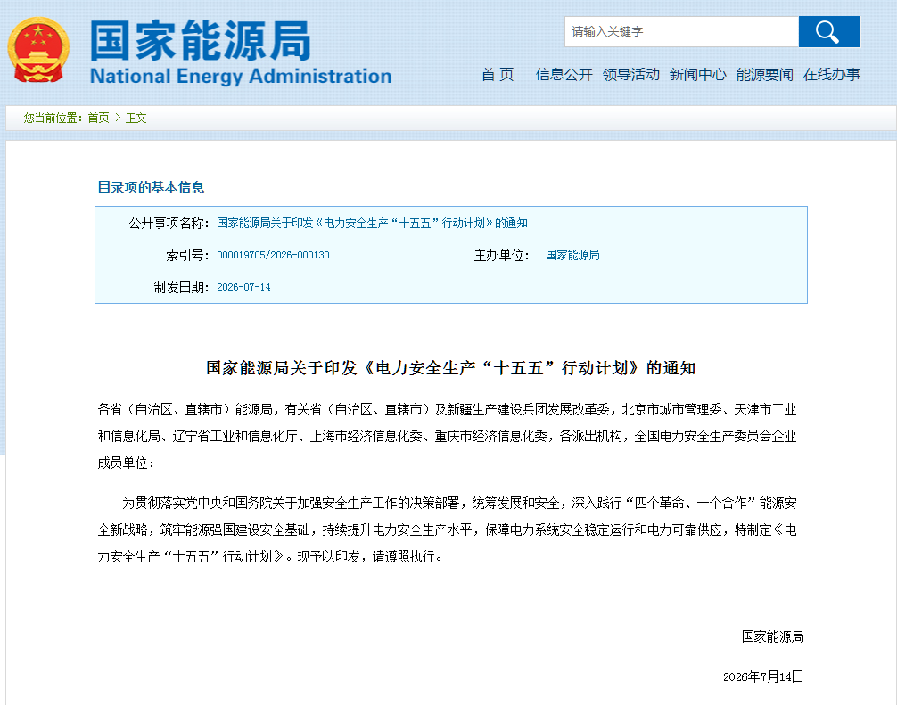
Task: Click the addressee paragraph beginning 各省（自治区
Action: click(x=447, y=436)
